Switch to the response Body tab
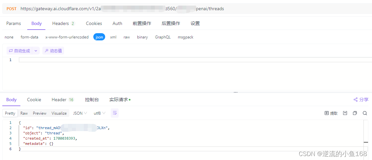This screenshot has width=372, height=160. click(x=12, y=100)
